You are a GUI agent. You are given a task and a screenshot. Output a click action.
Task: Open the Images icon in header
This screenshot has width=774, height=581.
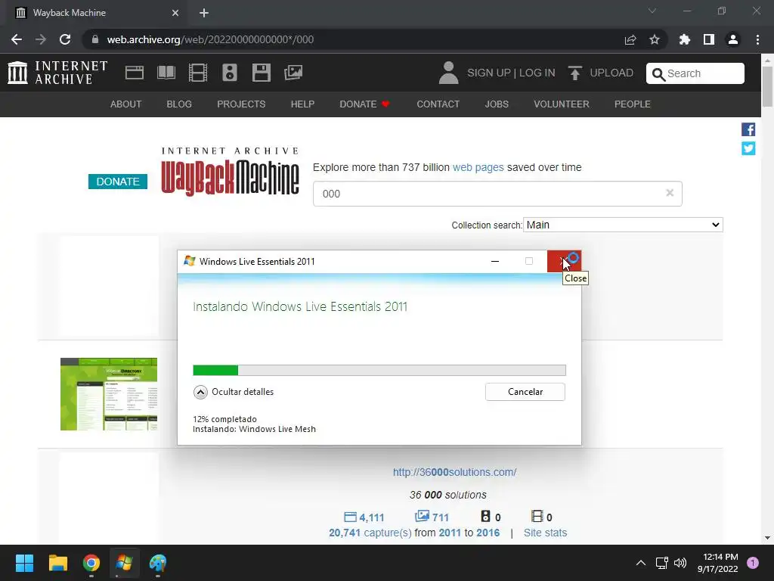tap(293, 73)
